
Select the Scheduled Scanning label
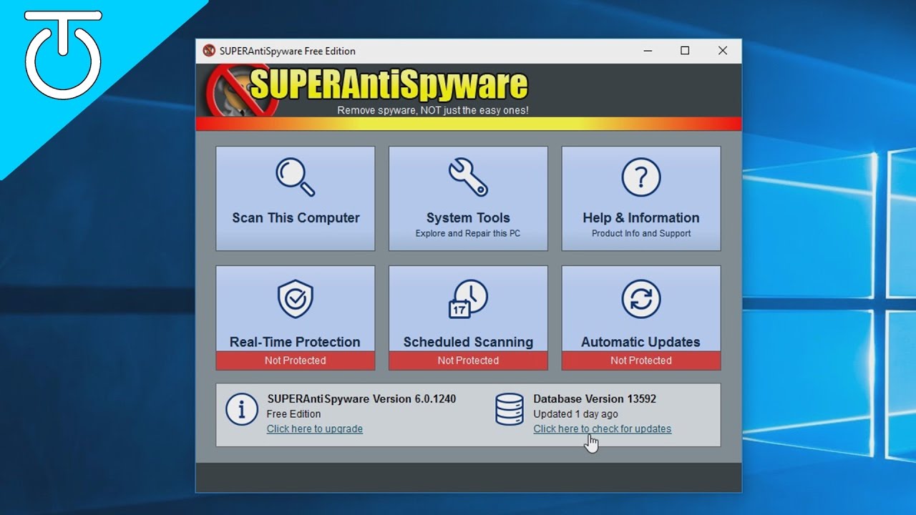pos(468,342)
